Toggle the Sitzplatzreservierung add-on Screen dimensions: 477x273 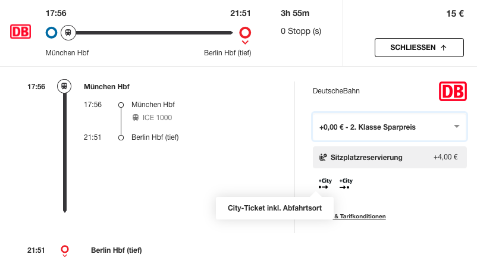pyautogui.click(x=389, y=158)
